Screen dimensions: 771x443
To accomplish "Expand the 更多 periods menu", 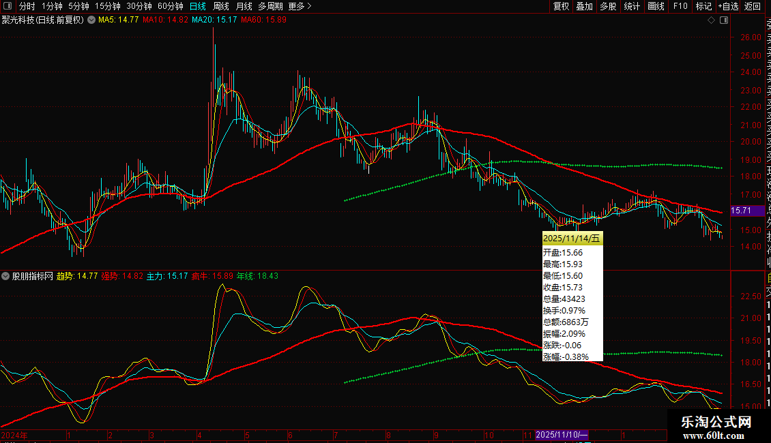I will (300, 6).
